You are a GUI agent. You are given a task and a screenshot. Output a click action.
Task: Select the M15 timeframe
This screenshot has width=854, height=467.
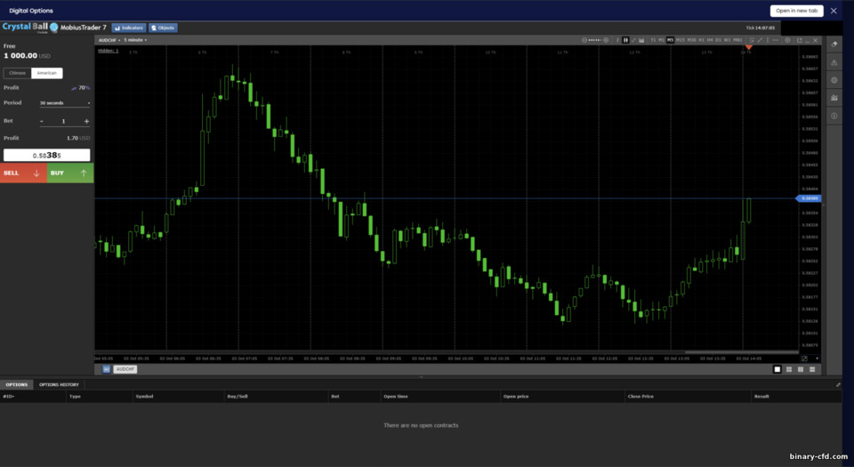click(681, 40)
